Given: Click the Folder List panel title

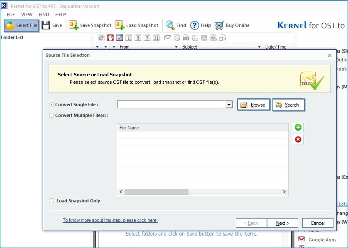Looking at the screenshot, I should (x=12, y=37).
